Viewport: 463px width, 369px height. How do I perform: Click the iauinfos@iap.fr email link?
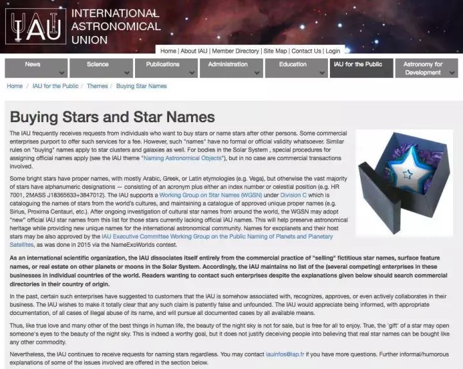(285, 354)
